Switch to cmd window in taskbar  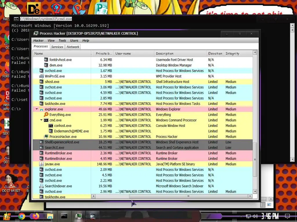point(64,216)
